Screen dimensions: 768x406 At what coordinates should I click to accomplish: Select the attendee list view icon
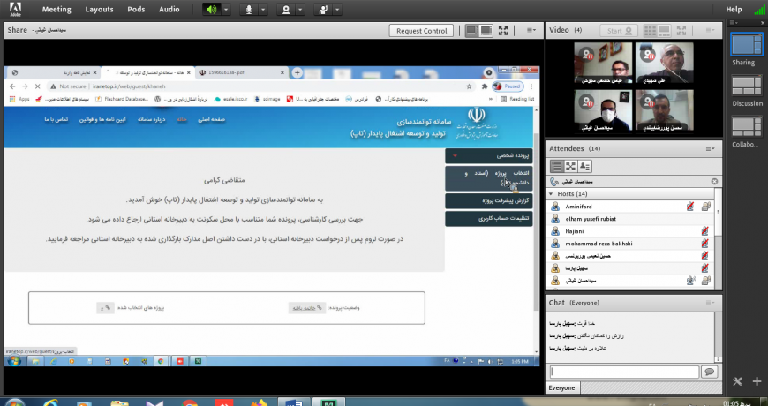coord(556,167)
